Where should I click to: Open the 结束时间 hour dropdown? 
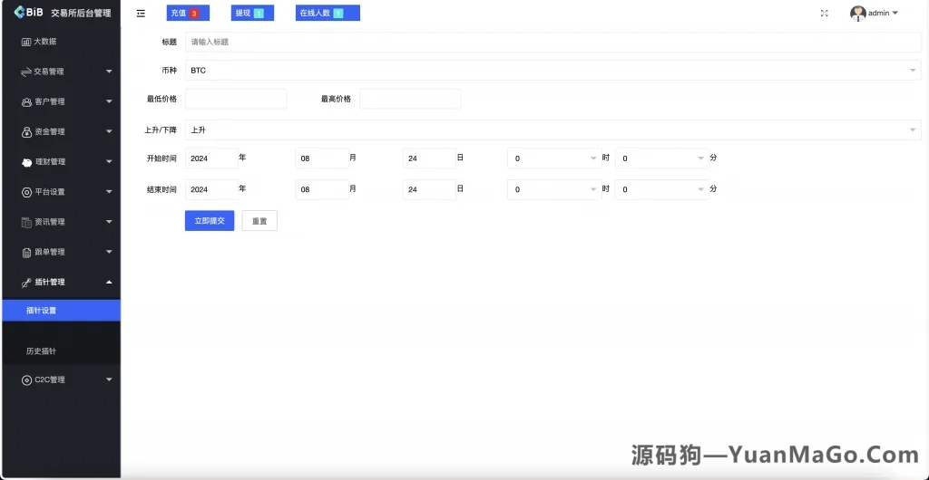pyautogui.click(x=554, y=190)
